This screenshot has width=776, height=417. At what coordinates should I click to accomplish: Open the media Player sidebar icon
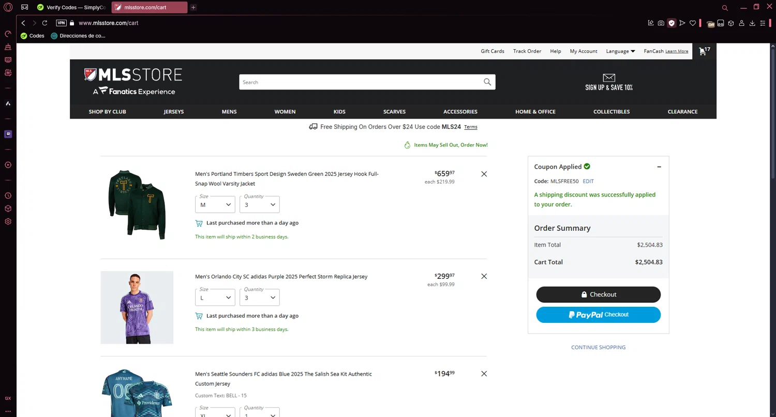pos(8,165)
